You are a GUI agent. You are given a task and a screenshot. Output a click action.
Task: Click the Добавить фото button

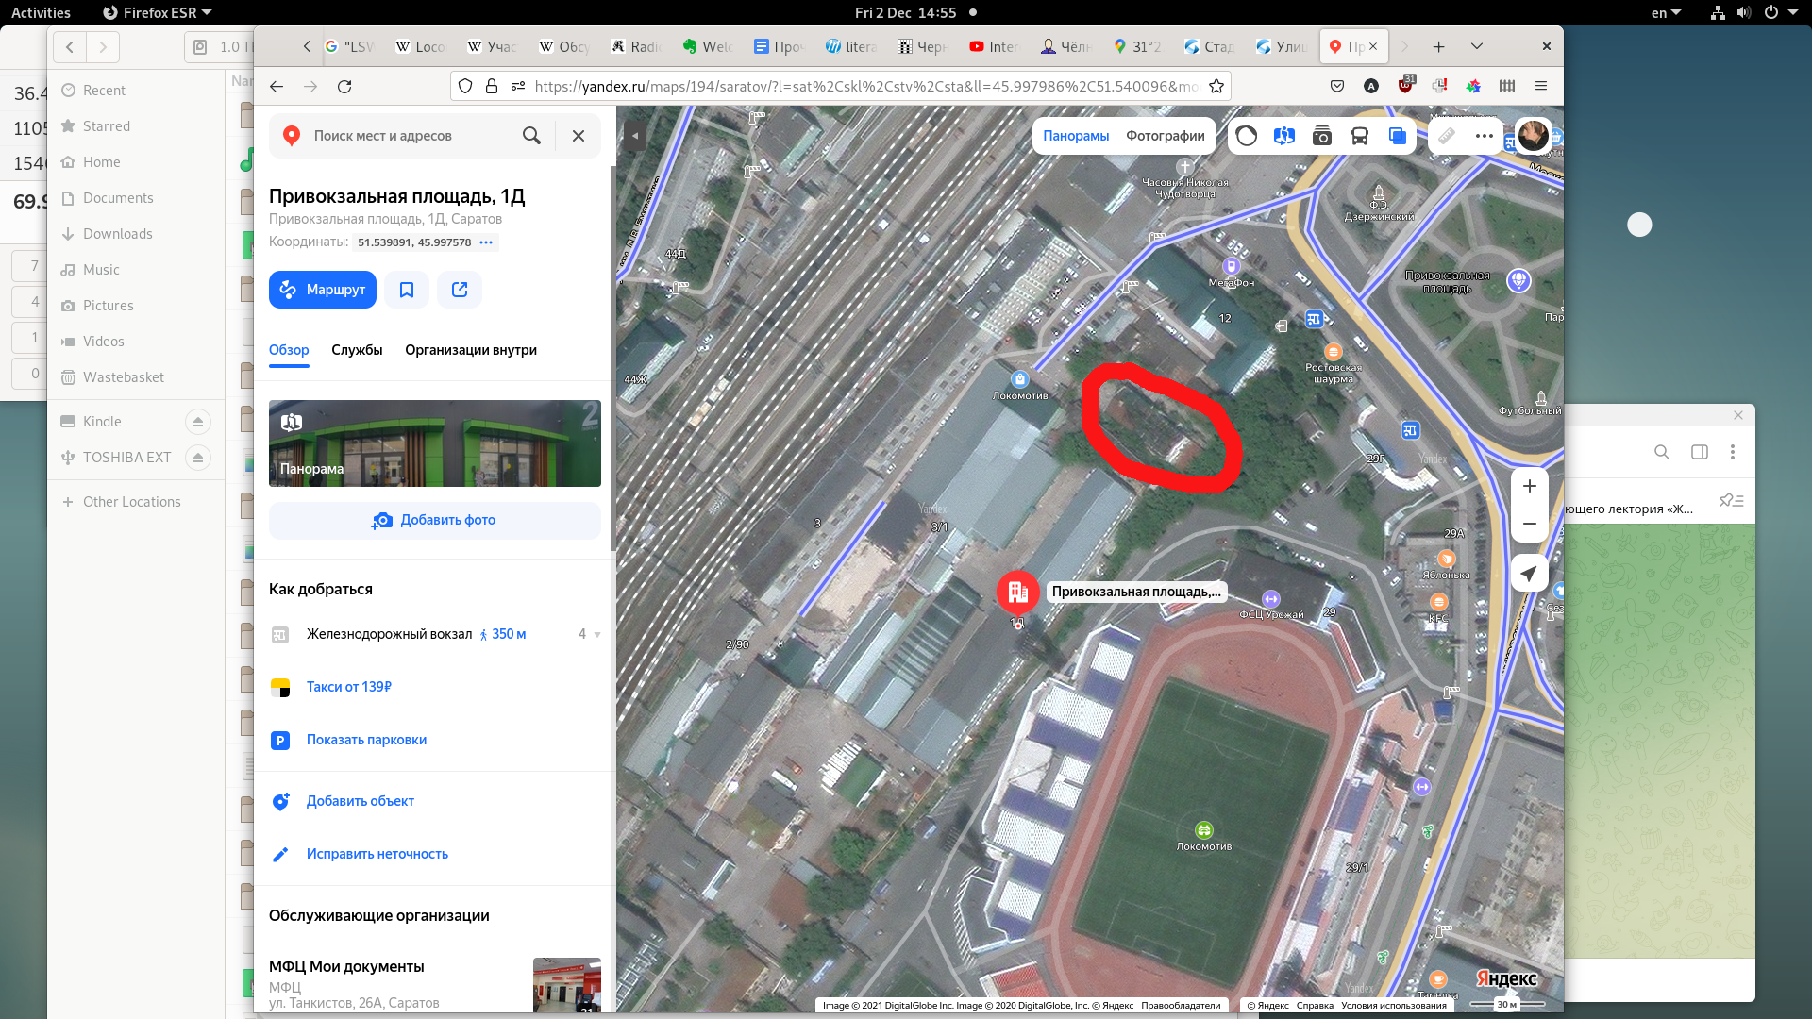pos(435,520)
